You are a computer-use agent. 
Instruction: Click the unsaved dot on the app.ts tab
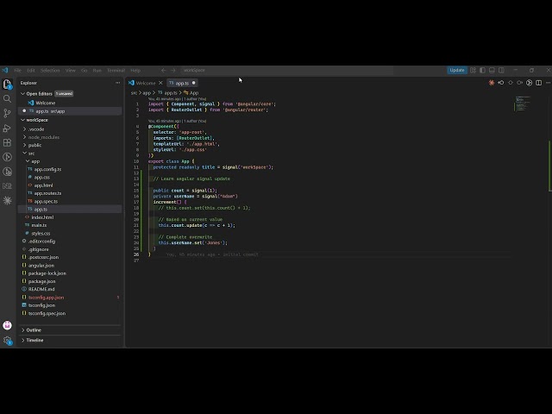[x=193, y=83]
